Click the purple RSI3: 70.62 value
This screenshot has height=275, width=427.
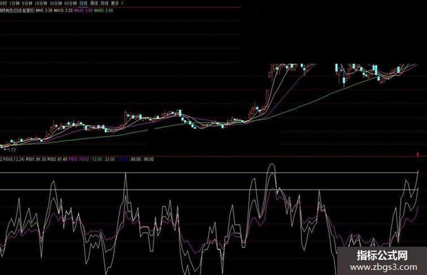79,159
